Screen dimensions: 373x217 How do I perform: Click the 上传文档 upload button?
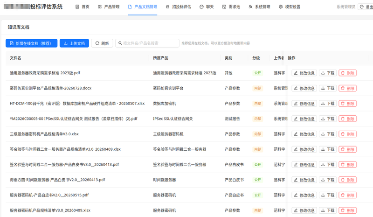74,43
